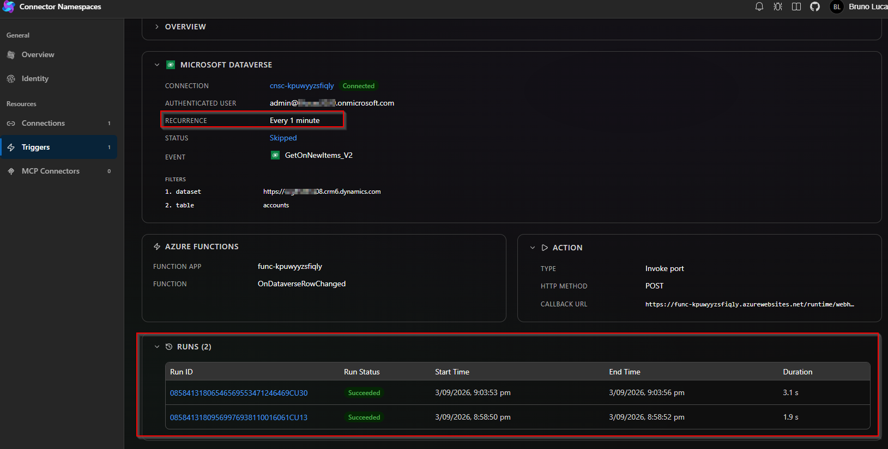888x449 pixels.
Task: Open connection cnsc-kpuwyyzsfiqly link
Action: point(301,86)
